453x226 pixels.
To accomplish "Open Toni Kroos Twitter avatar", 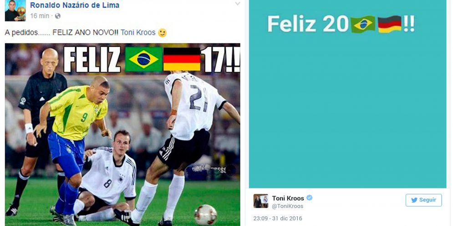I will pos(261,201).
